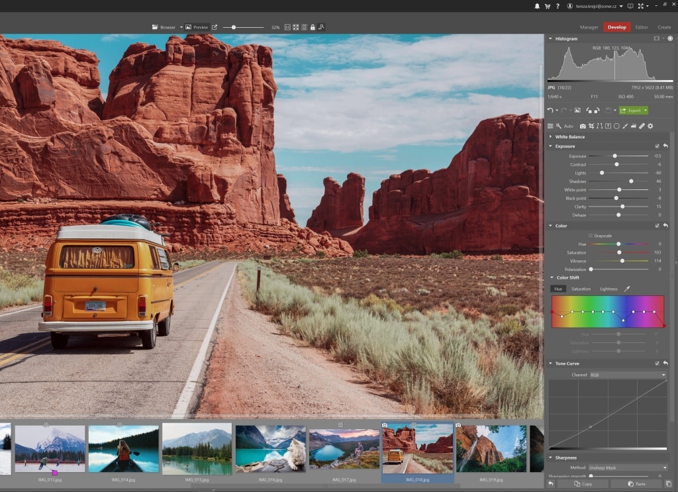Open the tone curve Channel RGB dropdown
This screenshot has height=492, width=678.
pyautogui.click(x=627, y=375)
